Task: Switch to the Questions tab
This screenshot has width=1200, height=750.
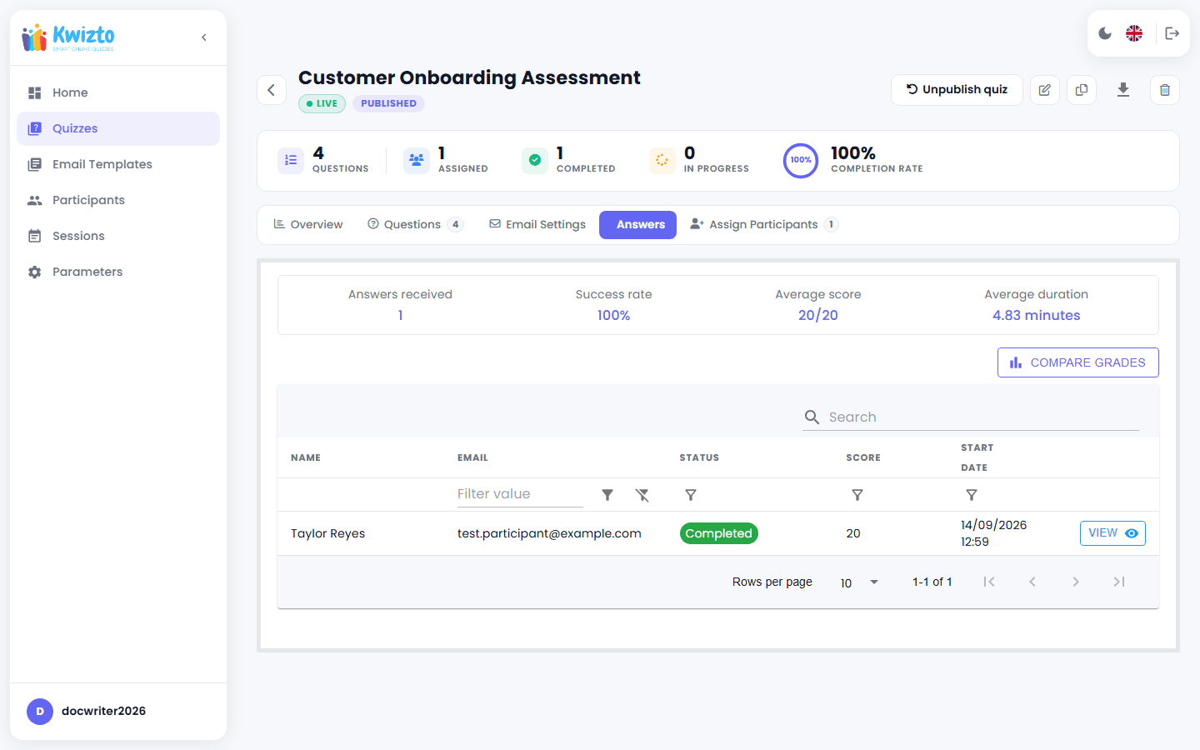Action: coord(415,225)
